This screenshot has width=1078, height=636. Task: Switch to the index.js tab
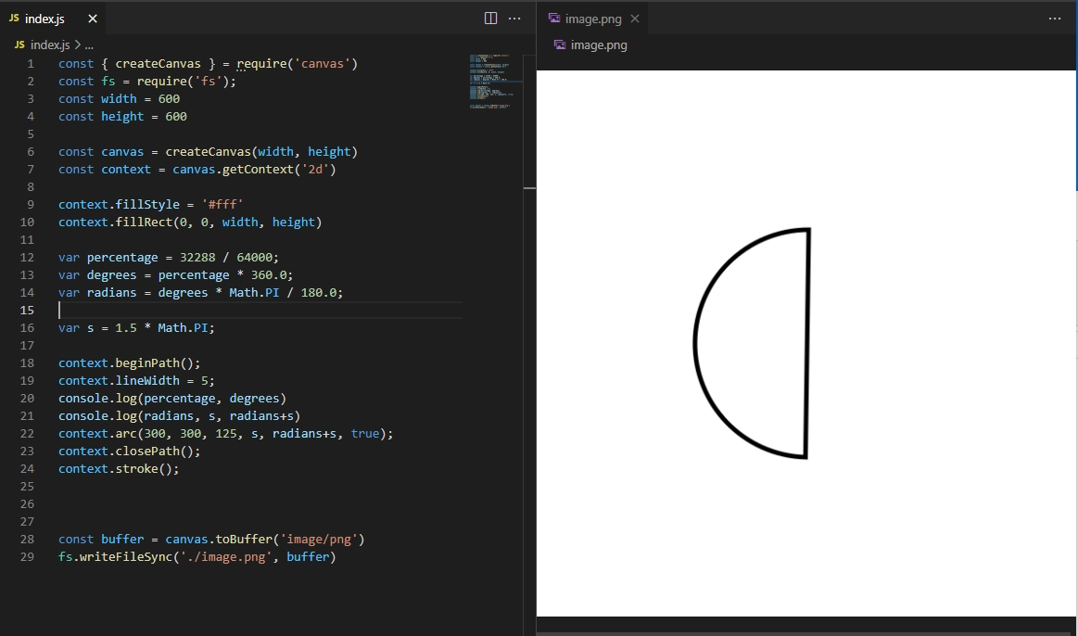point(44,19)
